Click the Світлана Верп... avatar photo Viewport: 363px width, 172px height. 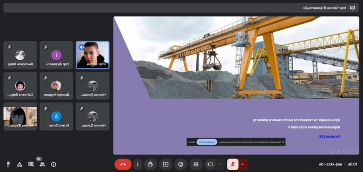click(20, 86)
